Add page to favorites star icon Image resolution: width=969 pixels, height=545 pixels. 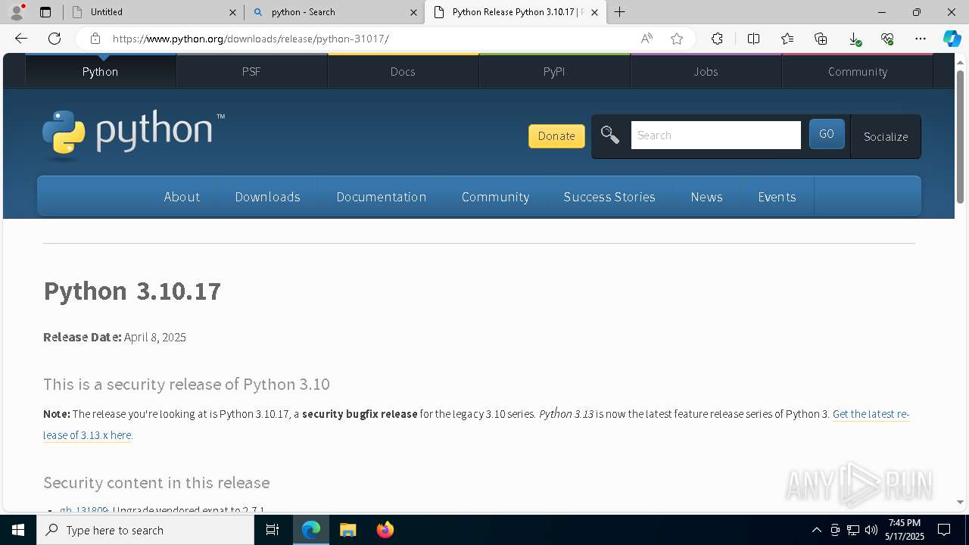pyautogui.click(x=677, y=39)
